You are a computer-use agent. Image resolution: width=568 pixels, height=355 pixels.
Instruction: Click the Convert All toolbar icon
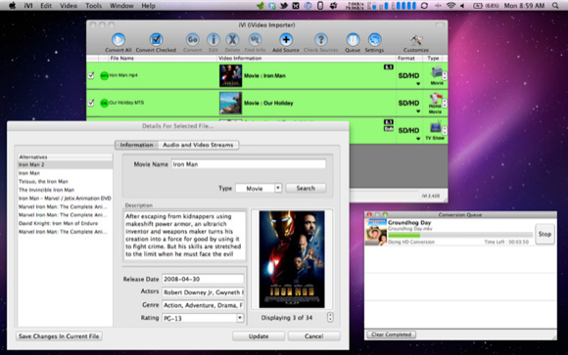pos(118,39)
